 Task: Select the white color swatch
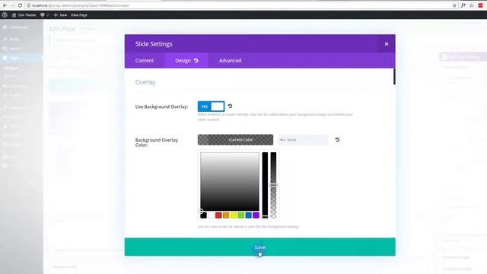[x=211, y=215]
